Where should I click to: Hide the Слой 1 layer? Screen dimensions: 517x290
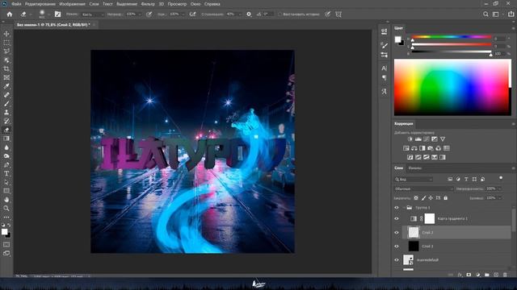(x=397, y=246)
